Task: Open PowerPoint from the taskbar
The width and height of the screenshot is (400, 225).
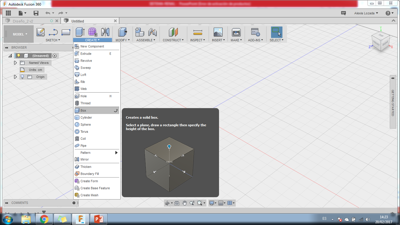Action: click(99, 219)
